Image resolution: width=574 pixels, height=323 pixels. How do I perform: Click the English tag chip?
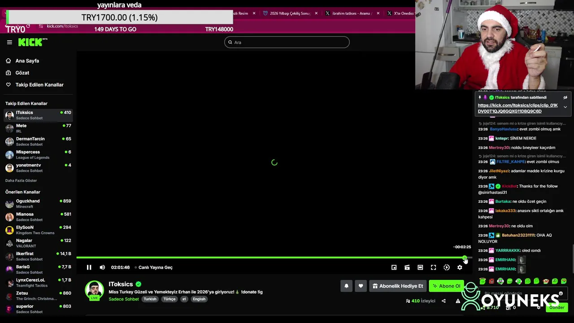199,299
